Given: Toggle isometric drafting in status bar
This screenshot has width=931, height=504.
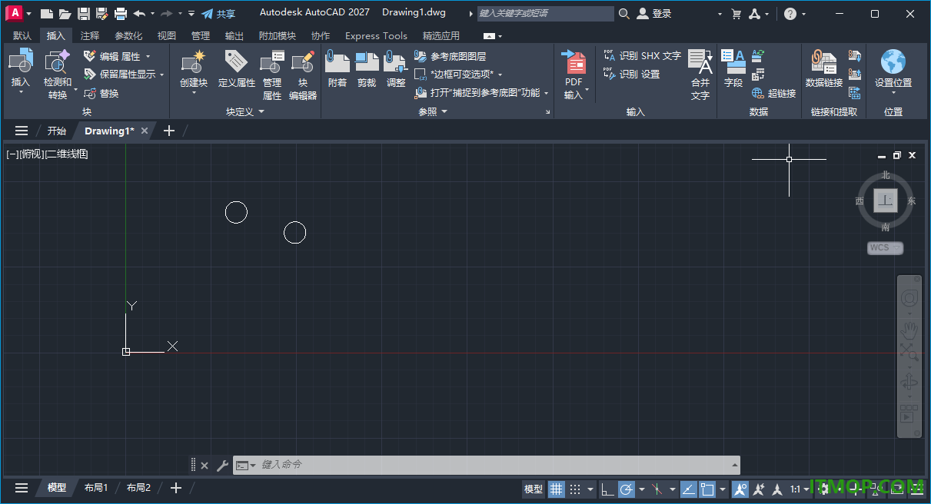Looking at the screenshot, I should coord(657,489).
